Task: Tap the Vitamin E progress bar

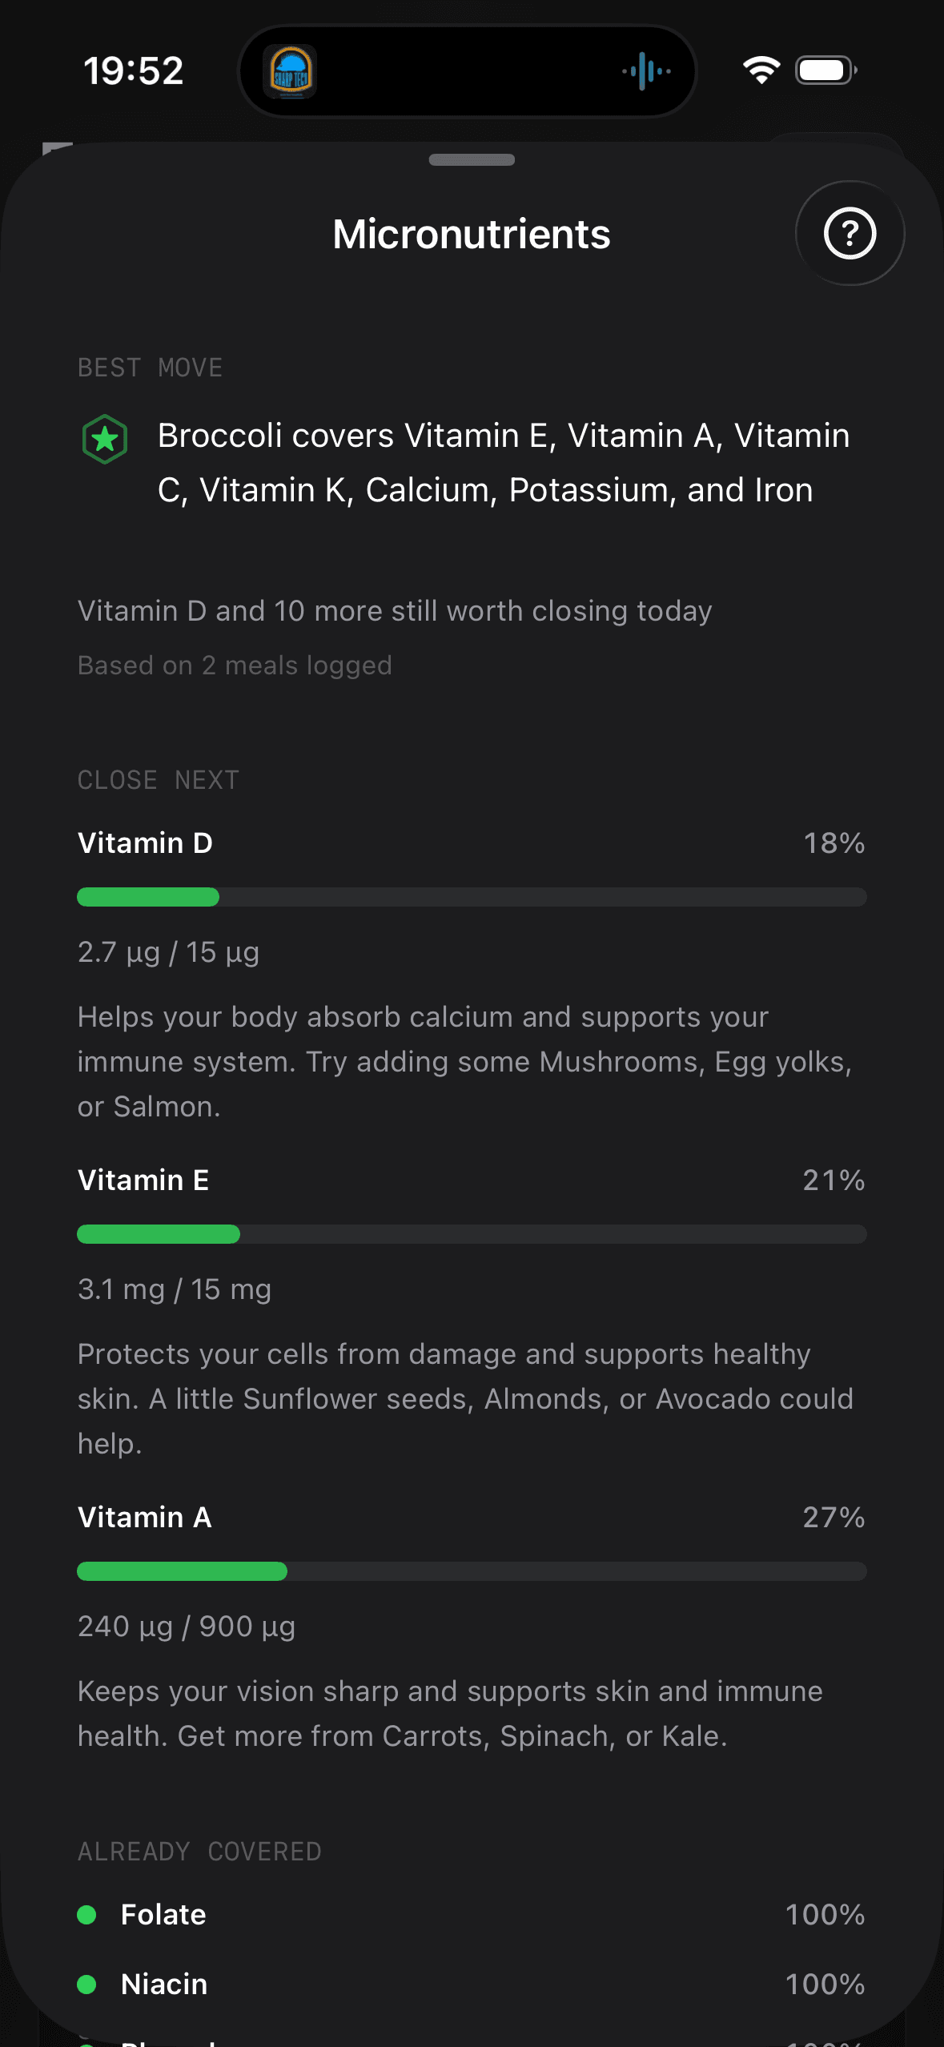Action: click(x=472, y=1234)
